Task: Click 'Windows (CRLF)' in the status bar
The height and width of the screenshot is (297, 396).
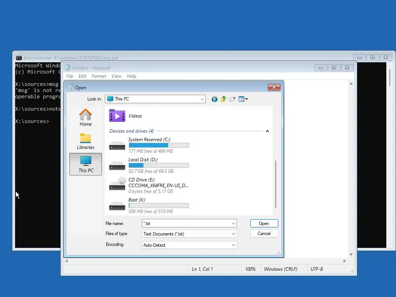Action: 281,269
